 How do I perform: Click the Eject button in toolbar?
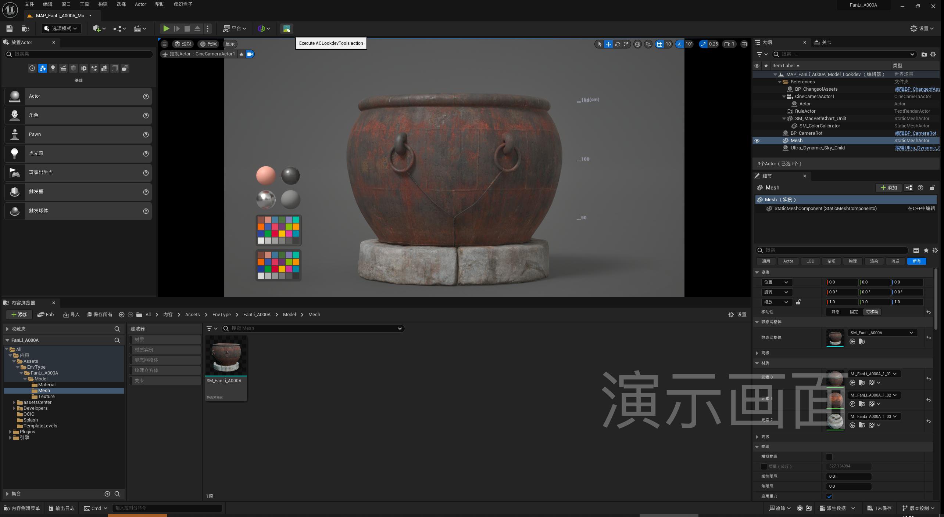(197, 29)
